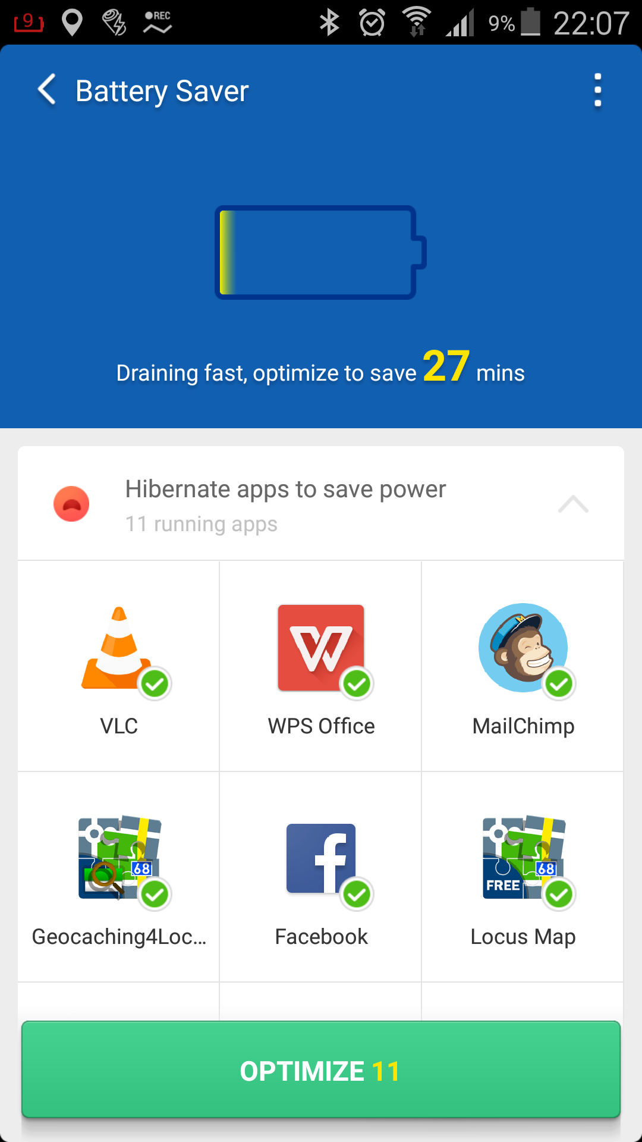This screenshot has width=642, height=1142.
Task: Tap the MailChimp monkey icon
Action: tap(523, 648)
